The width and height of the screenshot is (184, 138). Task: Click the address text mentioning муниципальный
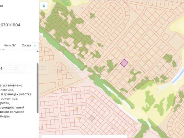(12, 108)
